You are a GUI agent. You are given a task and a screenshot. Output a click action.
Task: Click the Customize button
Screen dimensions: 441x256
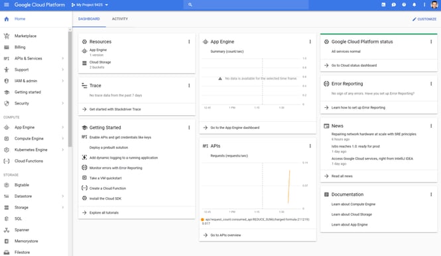(x=424, y=19)
